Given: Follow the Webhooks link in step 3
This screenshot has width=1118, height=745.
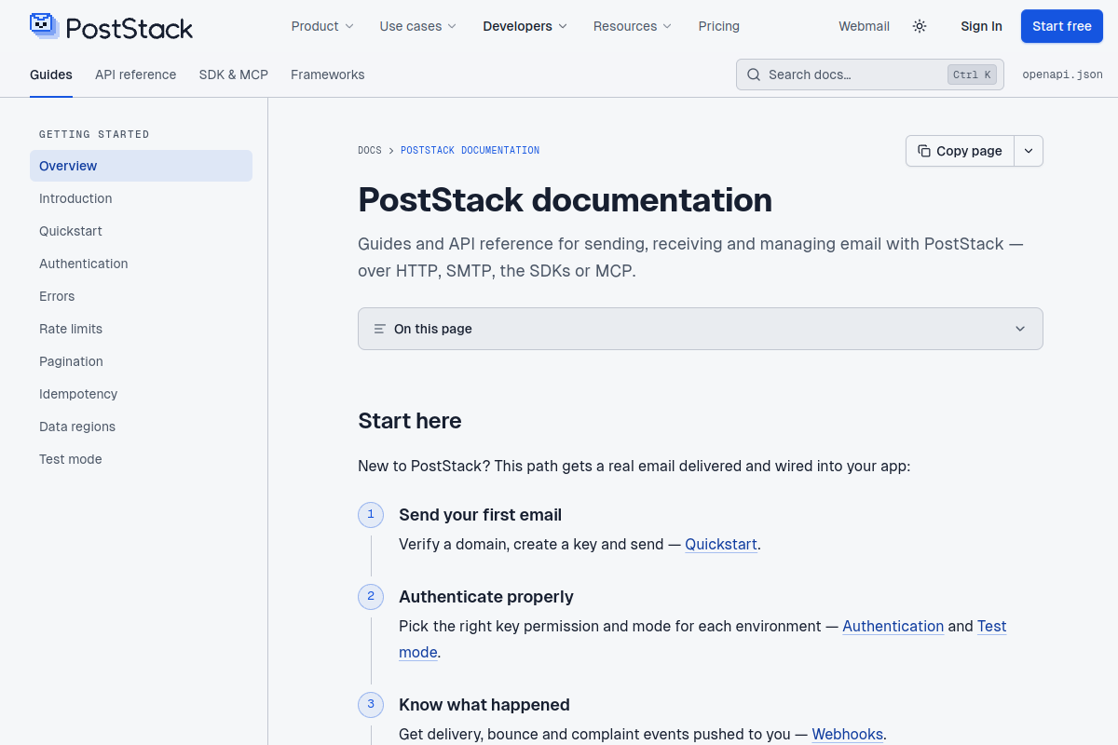Looking at the screenshot, I should (848, 734).
